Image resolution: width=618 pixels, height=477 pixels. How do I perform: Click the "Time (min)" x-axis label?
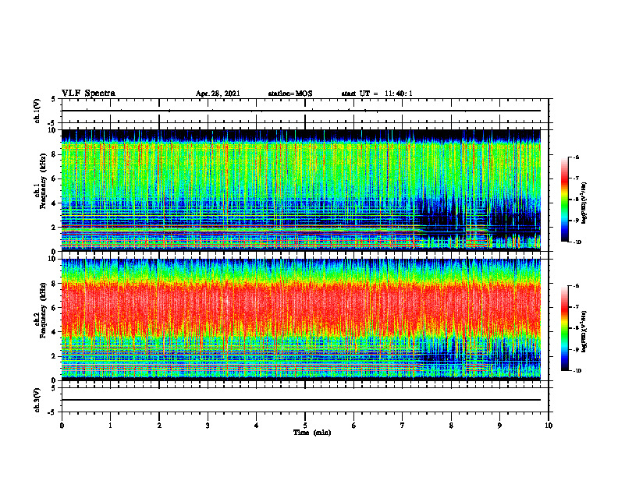[312, 433]
